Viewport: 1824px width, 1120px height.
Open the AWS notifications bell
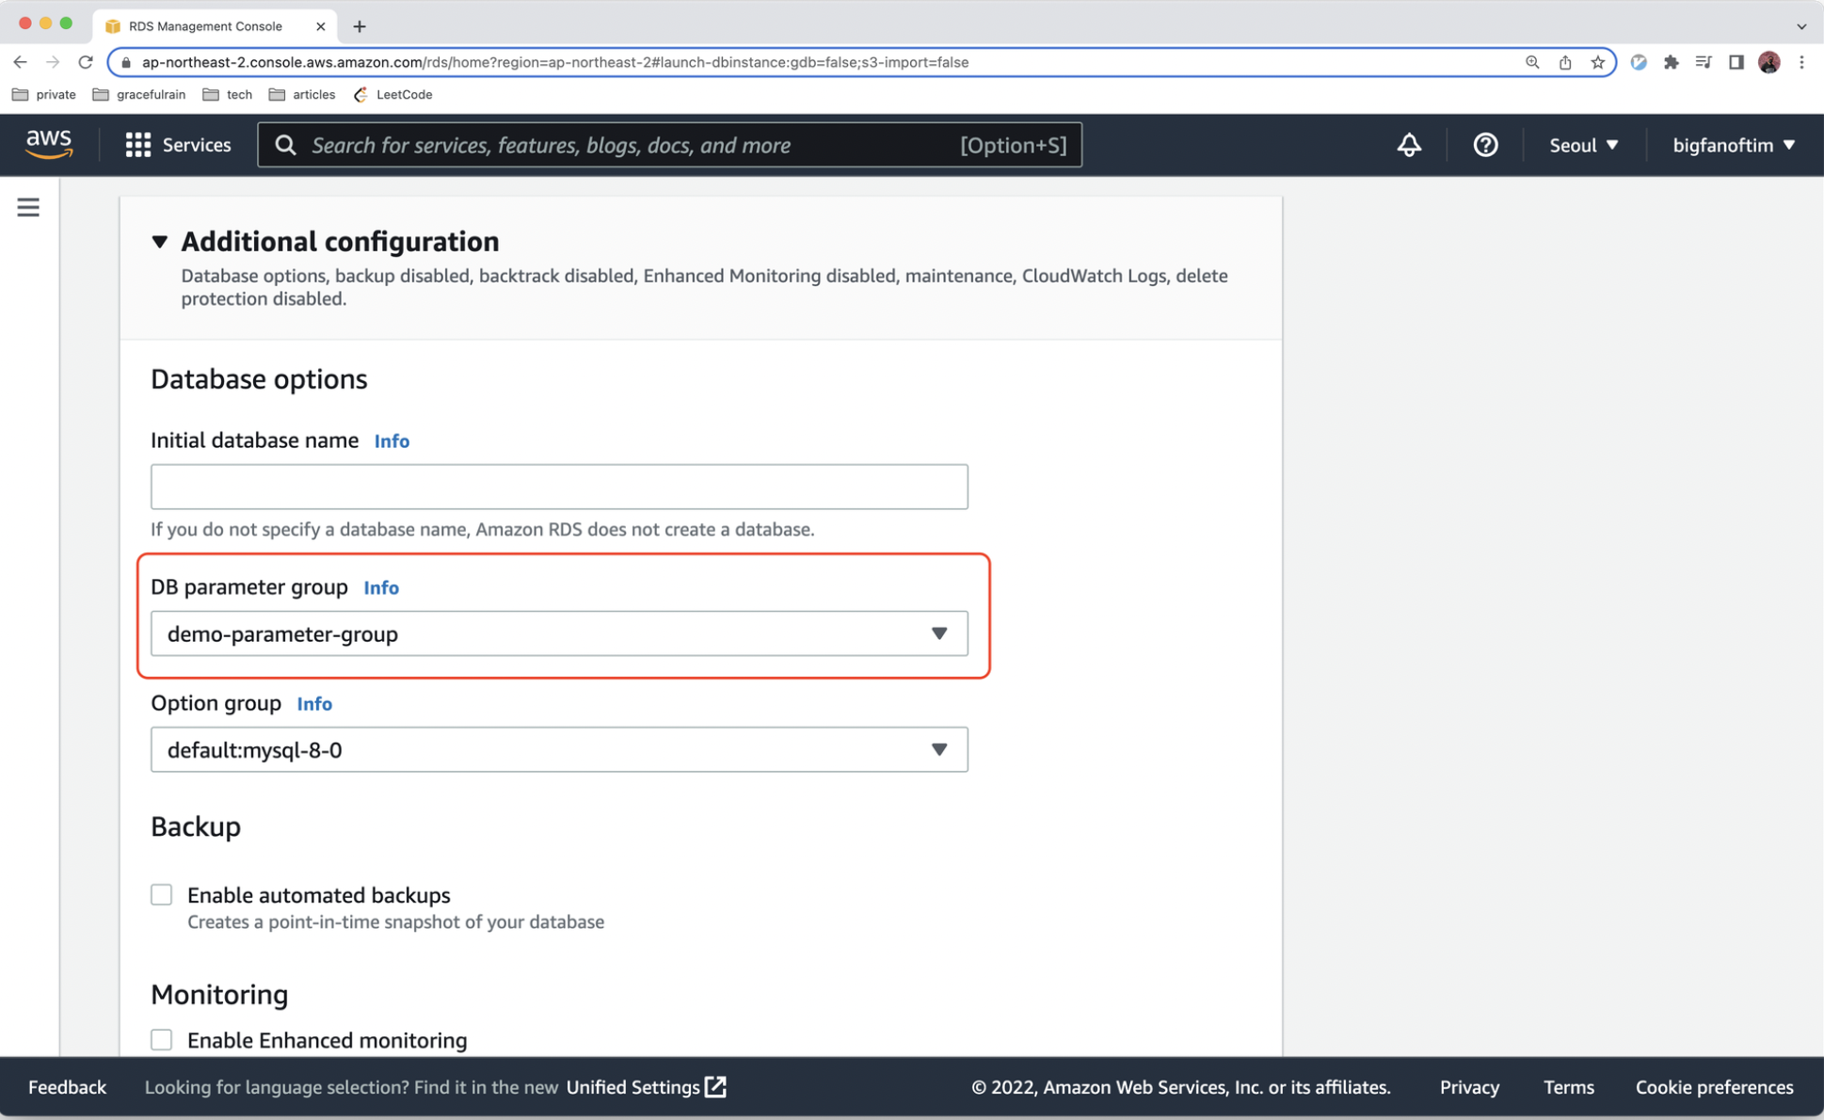[1408, 145]
